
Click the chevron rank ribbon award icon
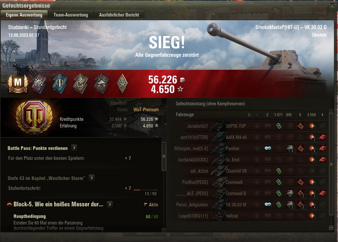81,84
